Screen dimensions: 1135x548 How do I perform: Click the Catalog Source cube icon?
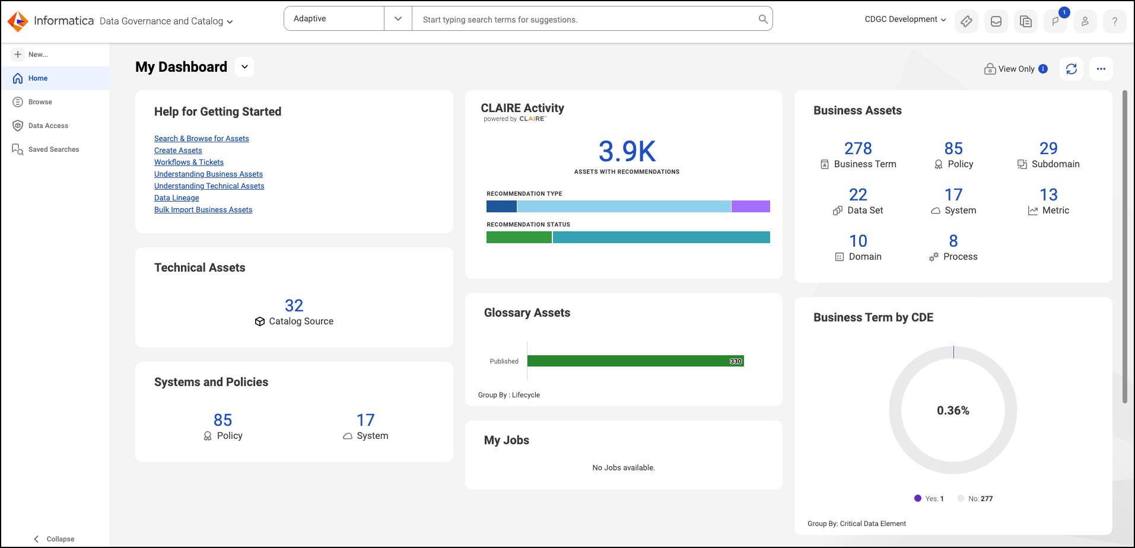260,321
